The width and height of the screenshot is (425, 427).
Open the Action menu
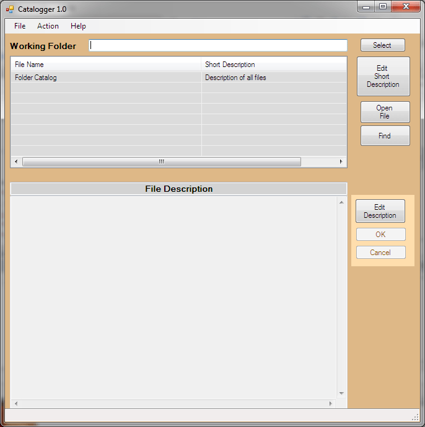[48, 26]
